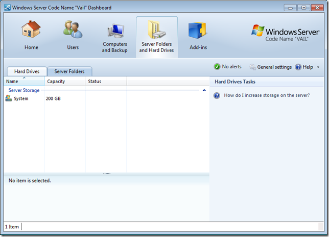Open the link How do I increase storage
Viewport: 329px width, 237px height.
[267, 95]
